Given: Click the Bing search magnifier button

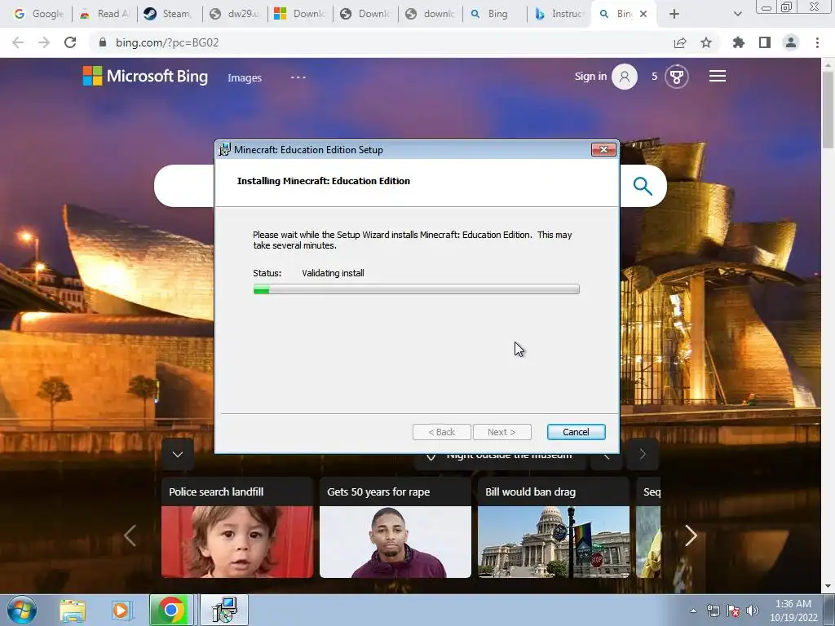Looking at the screenshot, I should tap(643, 186).
